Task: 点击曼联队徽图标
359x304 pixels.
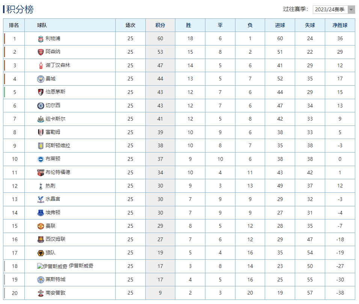Action: click(41, 226)
